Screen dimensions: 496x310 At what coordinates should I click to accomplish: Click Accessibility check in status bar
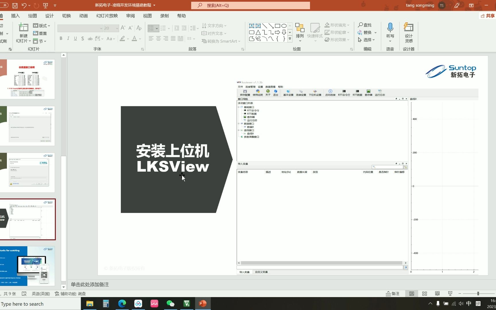(x=70, y=294)
